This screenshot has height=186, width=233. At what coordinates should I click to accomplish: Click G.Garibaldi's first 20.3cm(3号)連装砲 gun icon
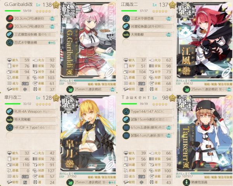click(x=10, y=19)
